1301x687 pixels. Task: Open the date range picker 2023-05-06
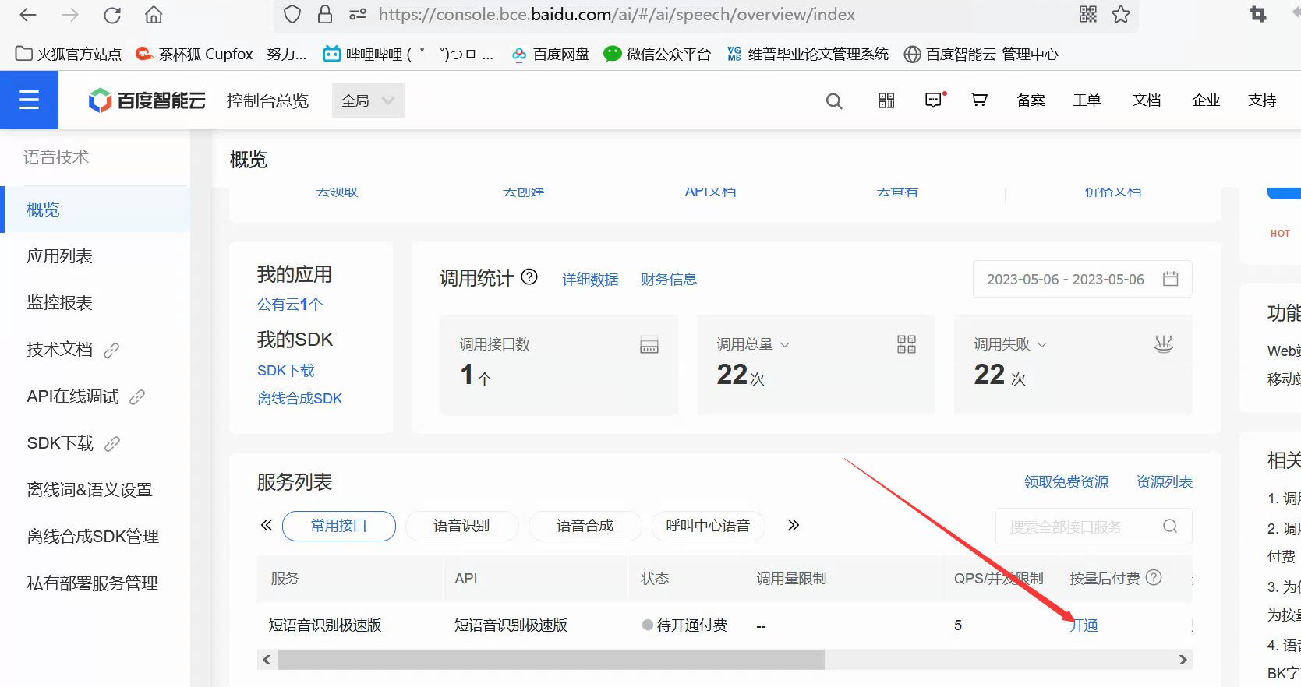[1082, 279]
